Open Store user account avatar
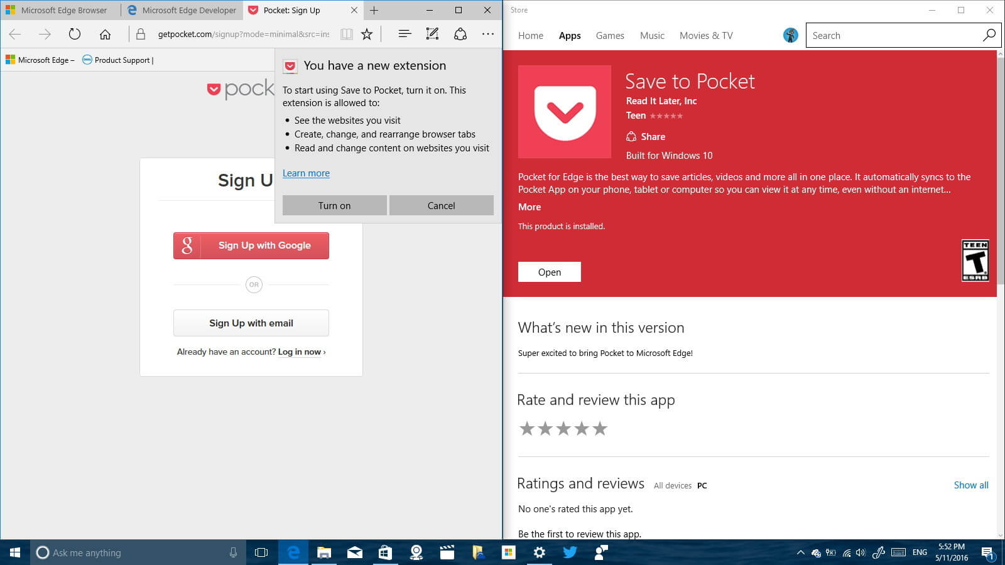The height and width of the screenshot is (565, 1005). tap(790, 35)
